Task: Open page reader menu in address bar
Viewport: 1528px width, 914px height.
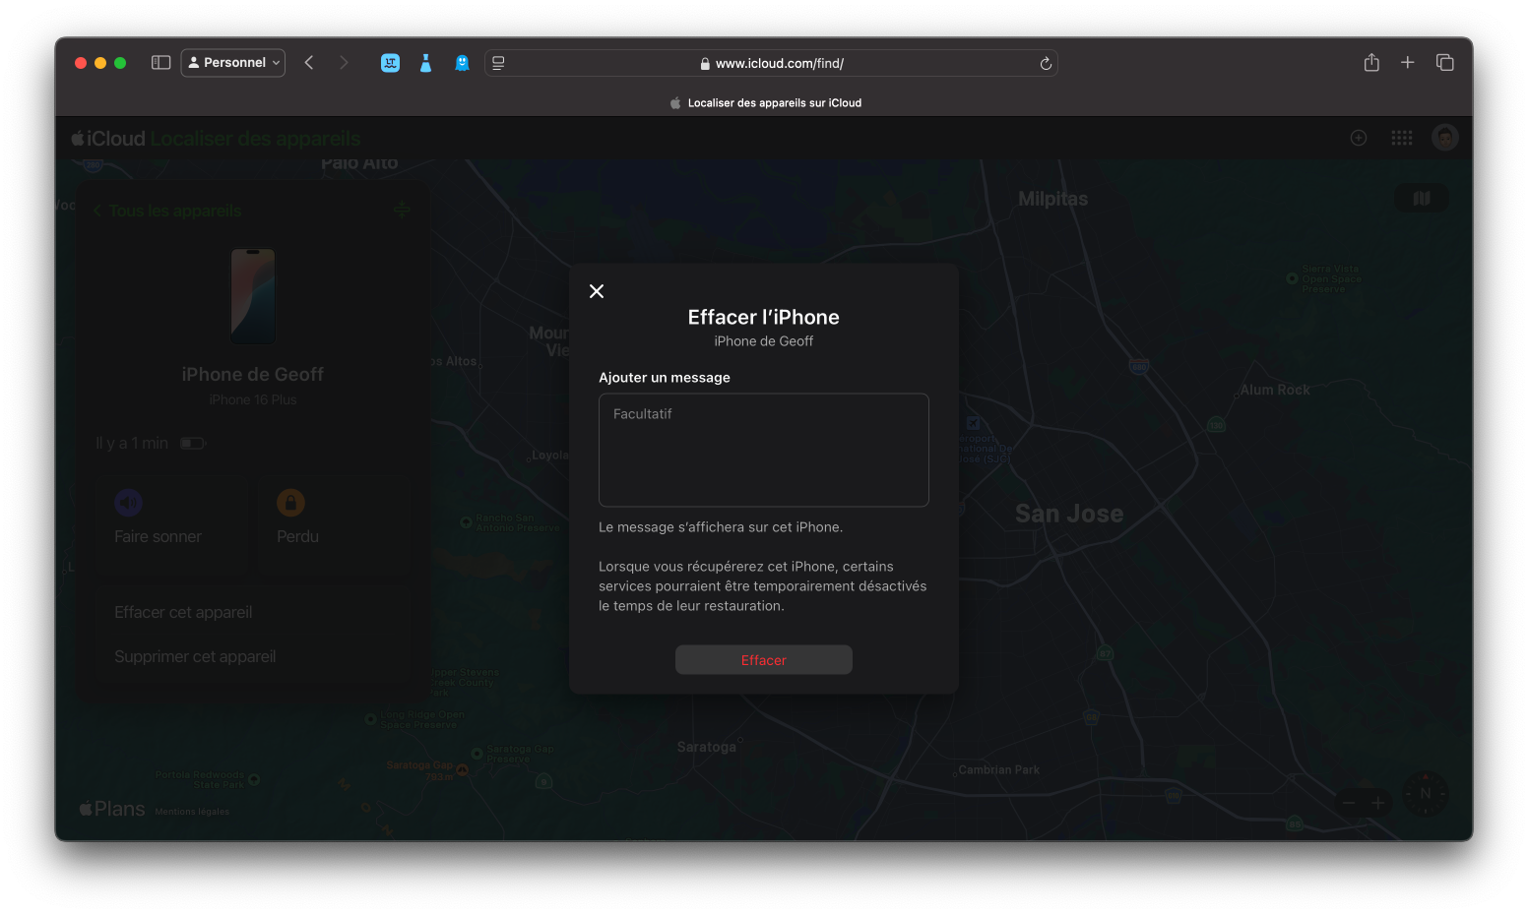Action: [498, 63]
